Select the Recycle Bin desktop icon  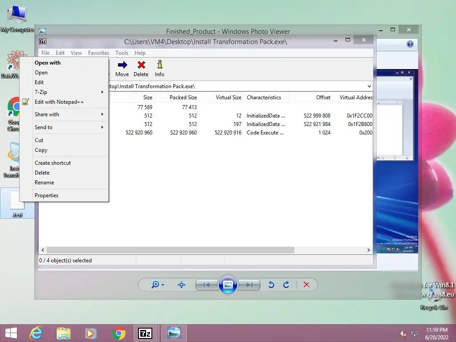coord(434,300)
